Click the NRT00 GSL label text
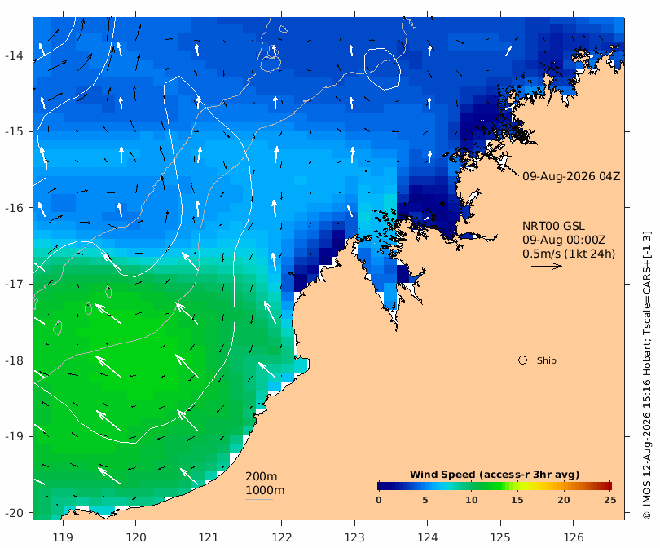The image size is (660, 548). coord(553,226)
